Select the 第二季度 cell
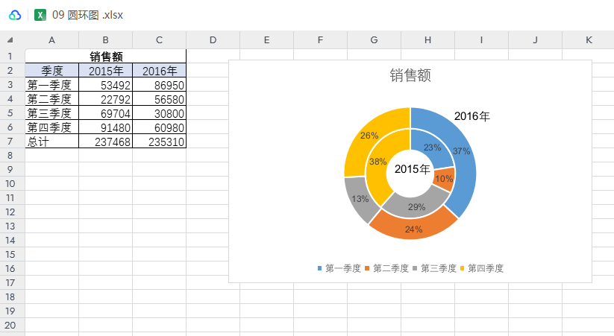 51,98
